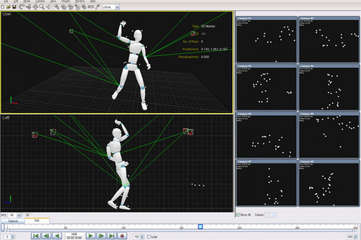
Task: Select the four-arrow pan tool
Action: [35, 7]
